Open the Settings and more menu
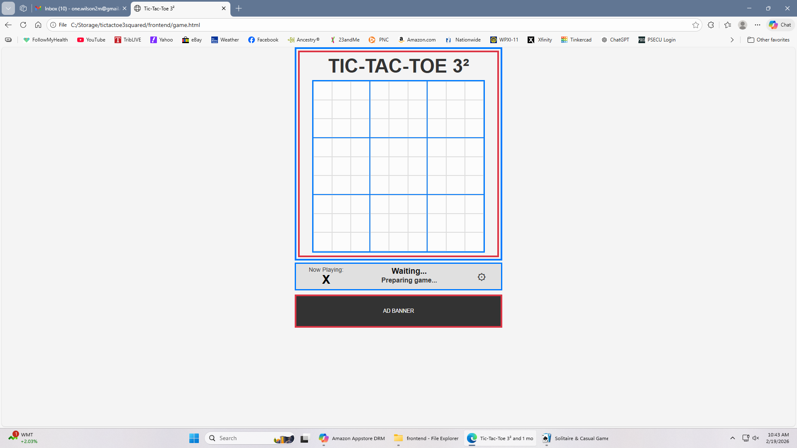The image size is (797, 448). click(758, 25)
